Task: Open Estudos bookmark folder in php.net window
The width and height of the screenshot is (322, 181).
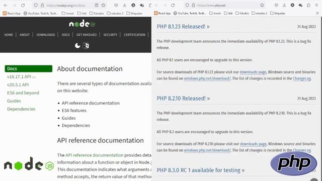Action: (242, 14)
